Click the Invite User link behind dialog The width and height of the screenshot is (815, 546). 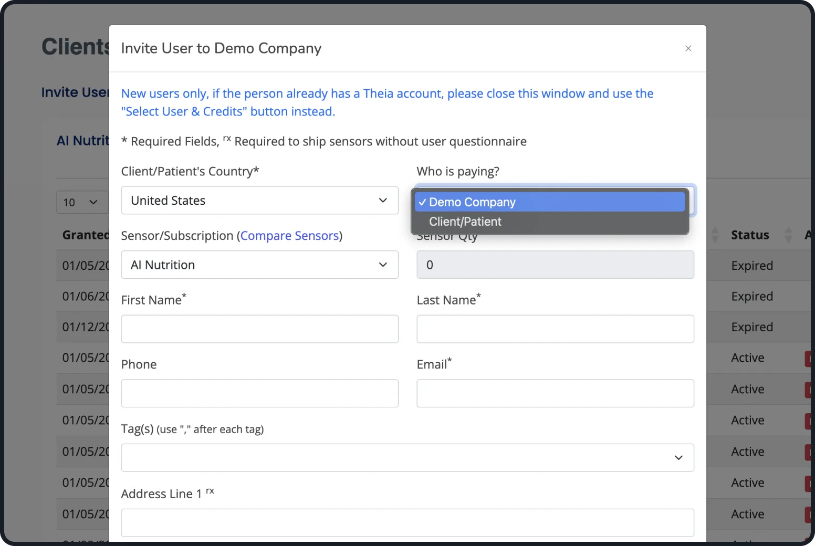point(75,92)
